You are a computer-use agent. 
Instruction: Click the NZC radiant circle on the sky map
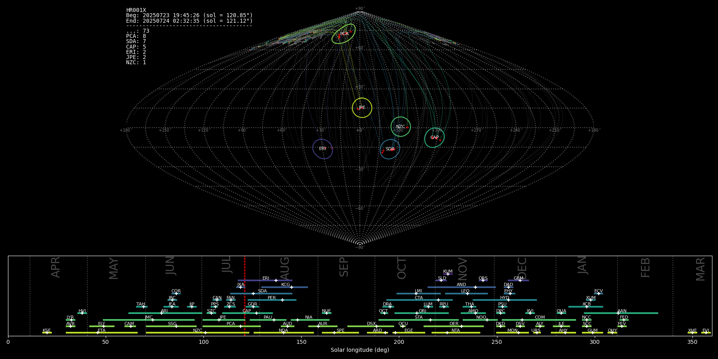click(400, 127)
